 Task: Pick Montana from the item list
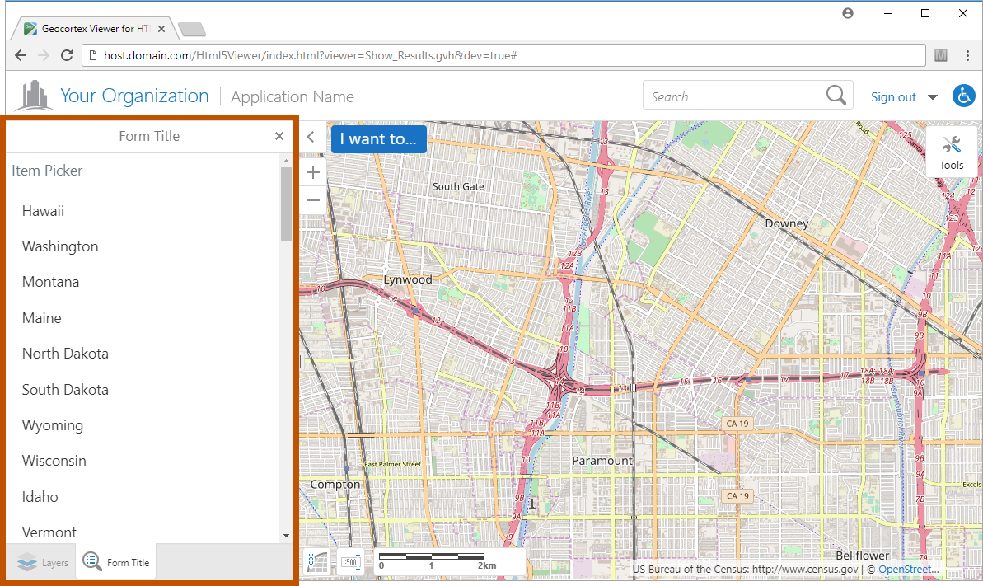click(x=51, y=282)
